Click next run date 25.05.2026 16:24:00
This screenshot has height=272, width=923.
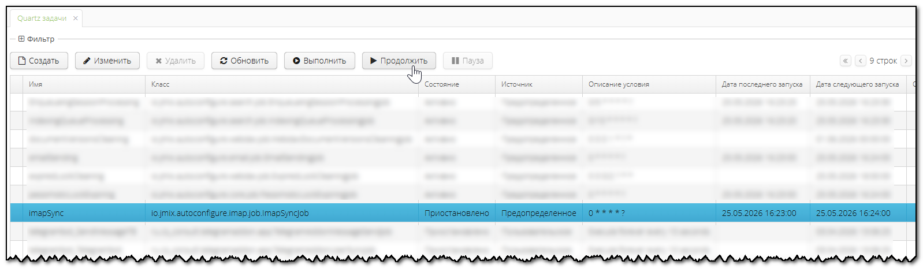click(x=858, y=213)
